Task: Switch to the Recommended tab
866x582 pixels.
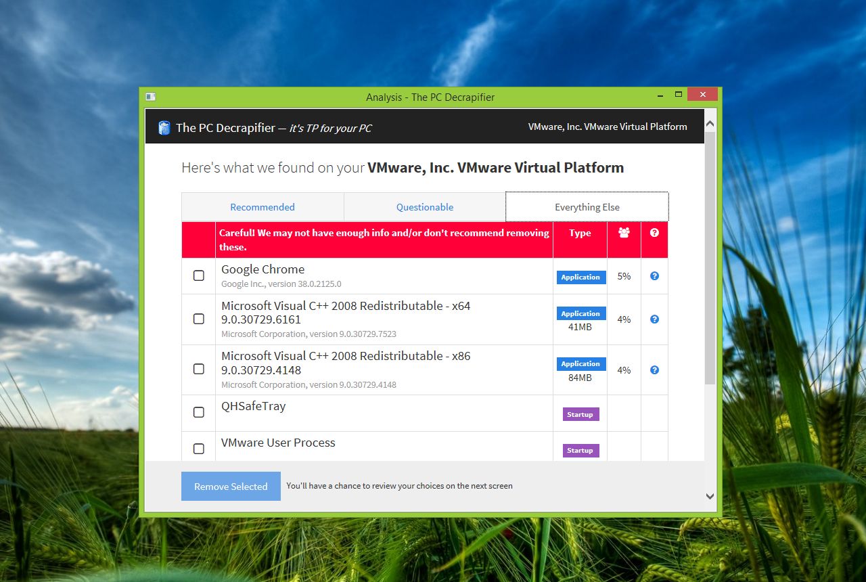Action: point(263,207)
